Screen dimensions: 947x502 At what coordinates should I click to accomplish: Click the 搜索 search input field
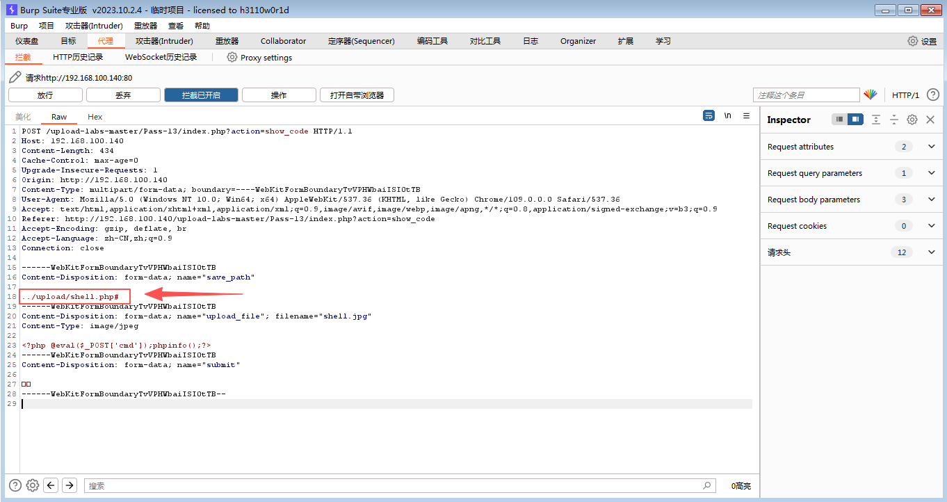(400, 485)
